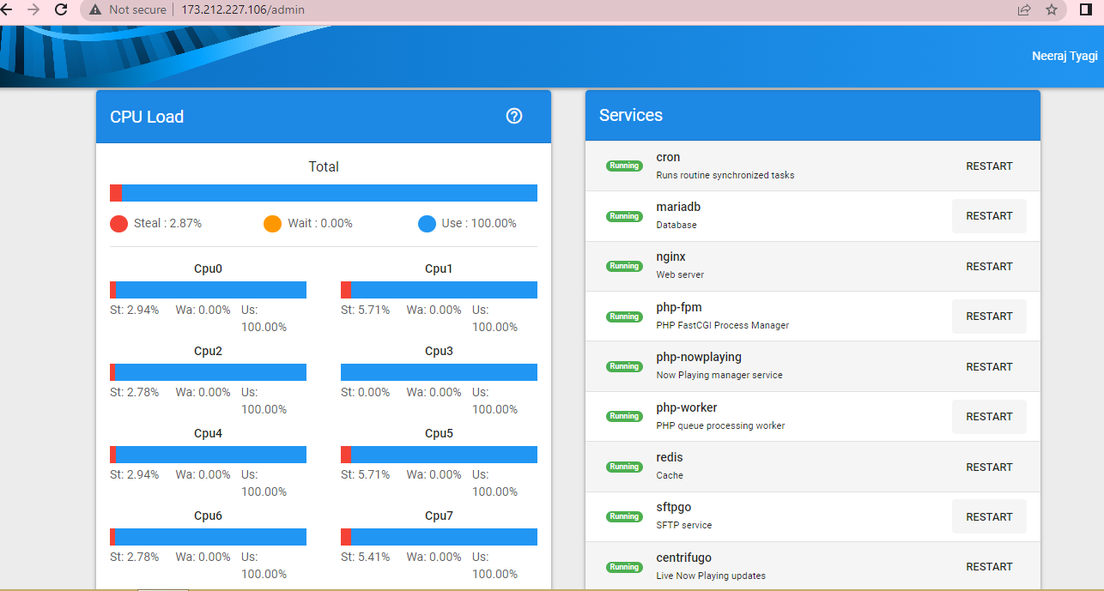Restart the php-nowplaying service
Screen dimensions: 1104x591
(x=989, y=366)
